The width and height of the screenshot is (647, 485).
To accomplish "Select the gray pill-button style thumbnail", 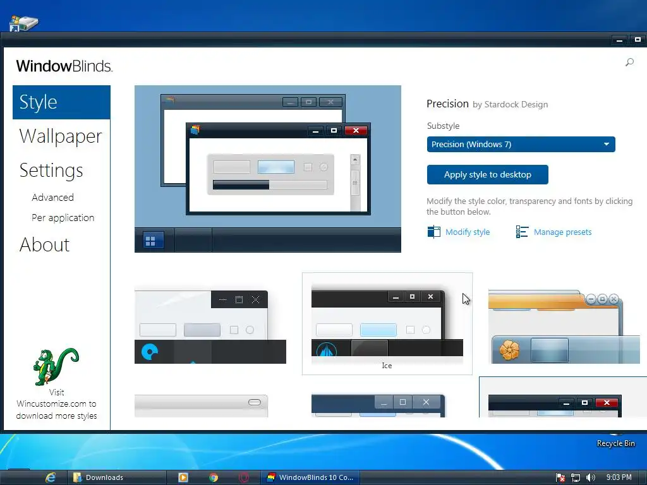I will (x=201, y=406).
